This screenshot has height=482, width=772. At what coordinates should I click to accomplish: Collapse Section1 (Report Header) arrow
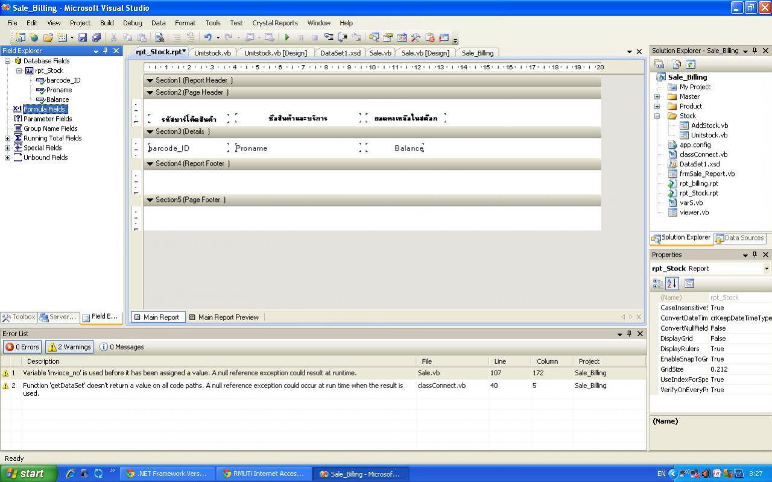[150, 80]
